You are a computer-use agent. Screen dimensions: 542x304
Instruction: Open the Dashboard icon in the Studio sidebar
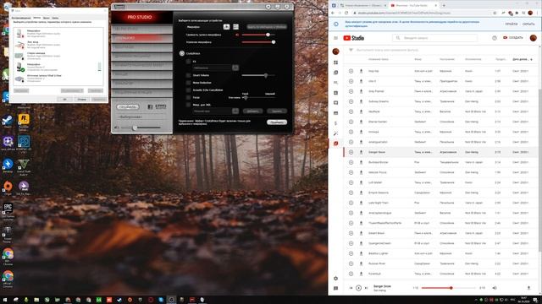click(335, 62)
